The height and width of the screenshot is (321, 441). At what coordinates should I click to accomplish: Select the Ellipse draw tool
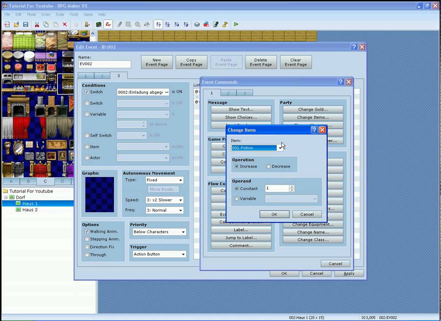[x=138, y=25]
